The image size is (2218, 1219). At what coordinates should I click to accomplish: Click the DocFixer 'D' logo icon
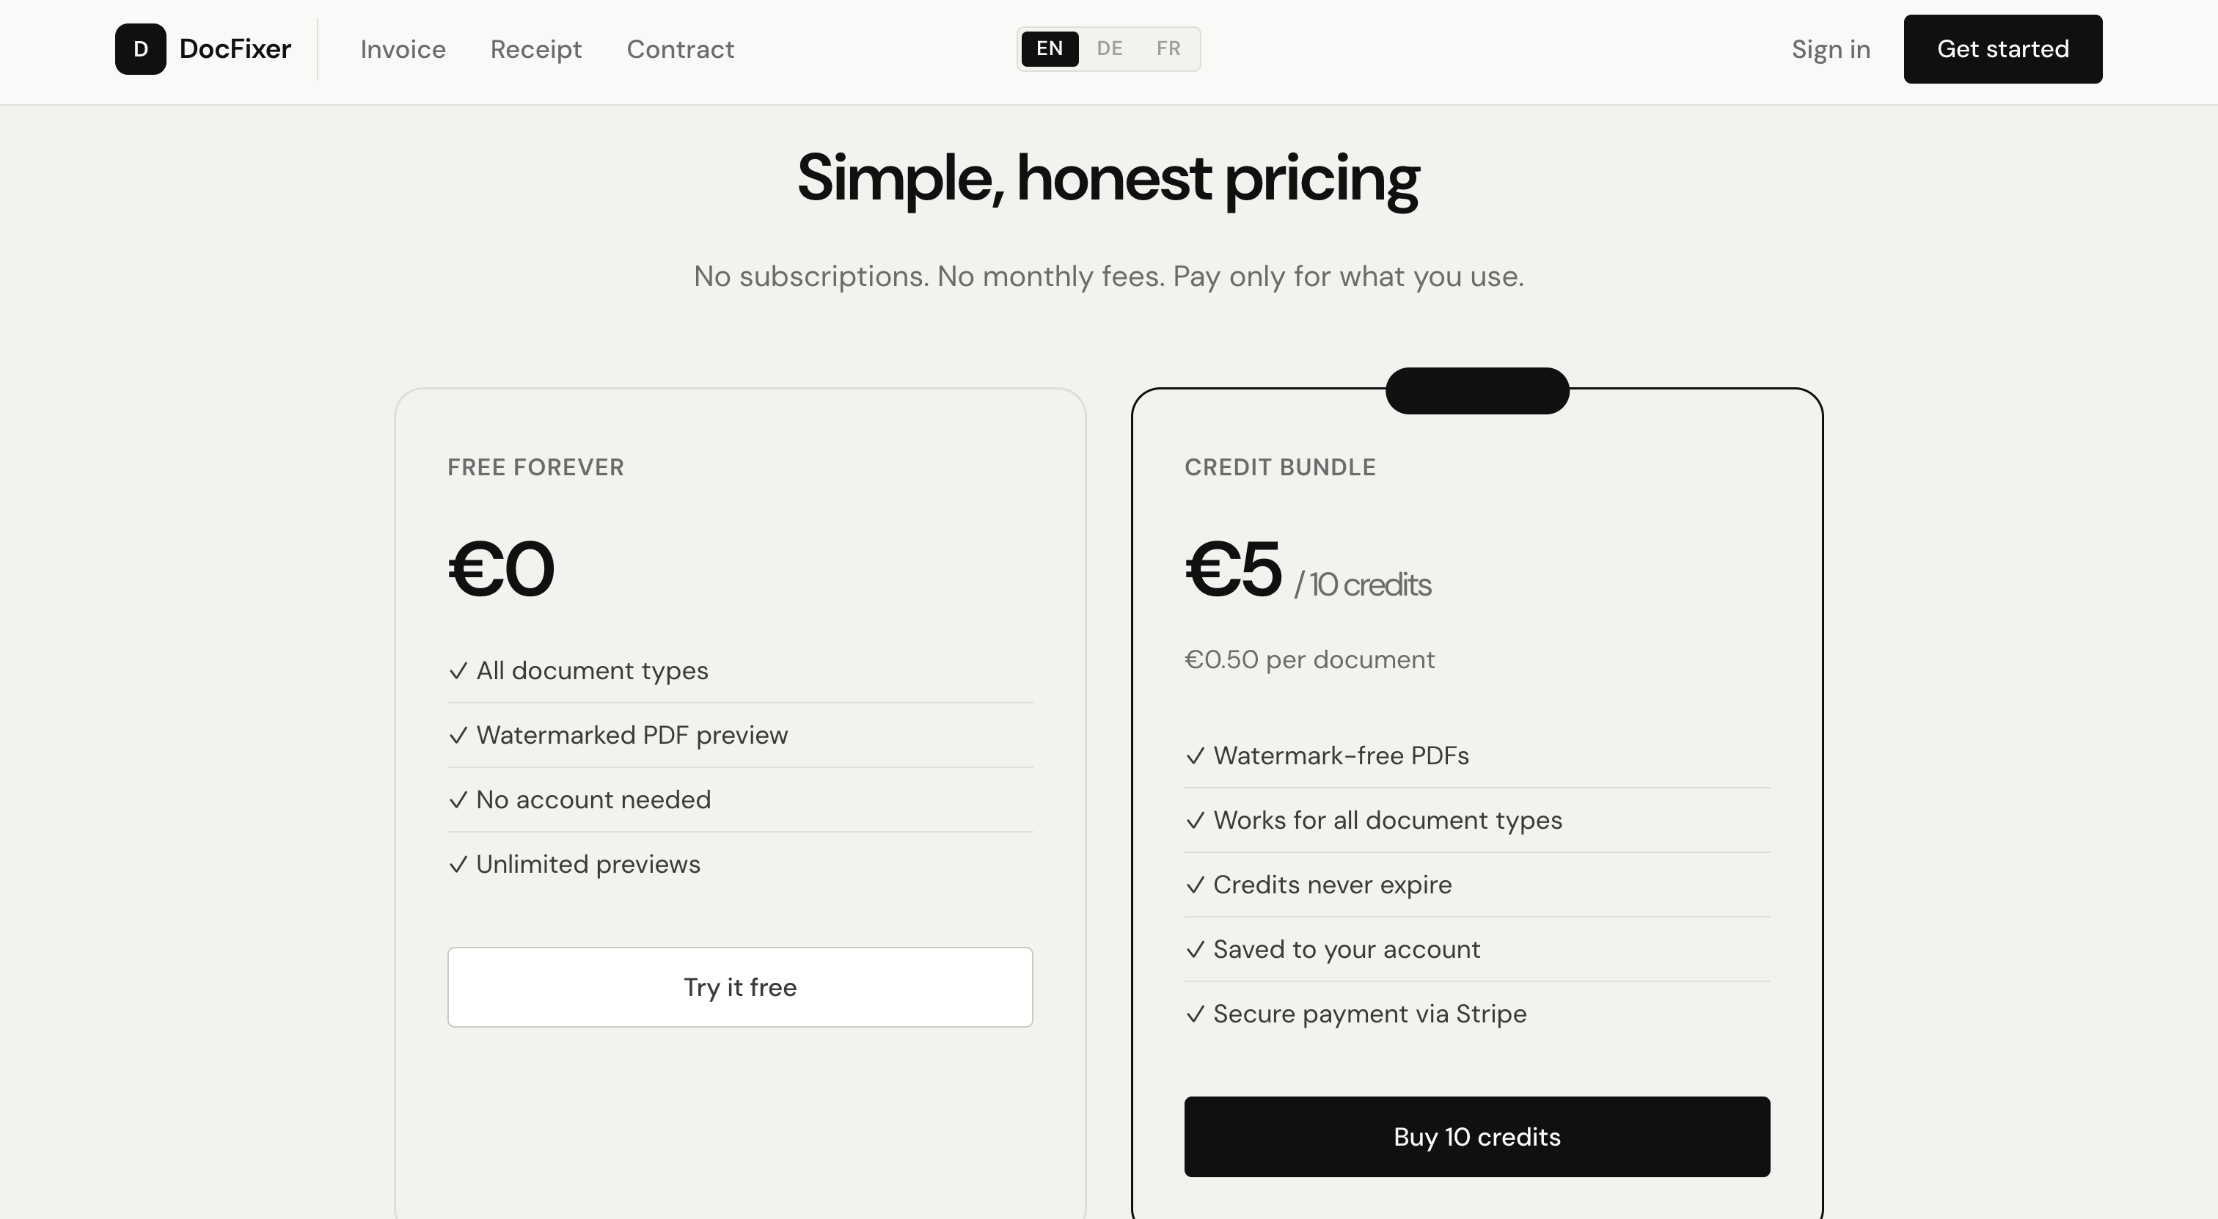click(140, 49)
